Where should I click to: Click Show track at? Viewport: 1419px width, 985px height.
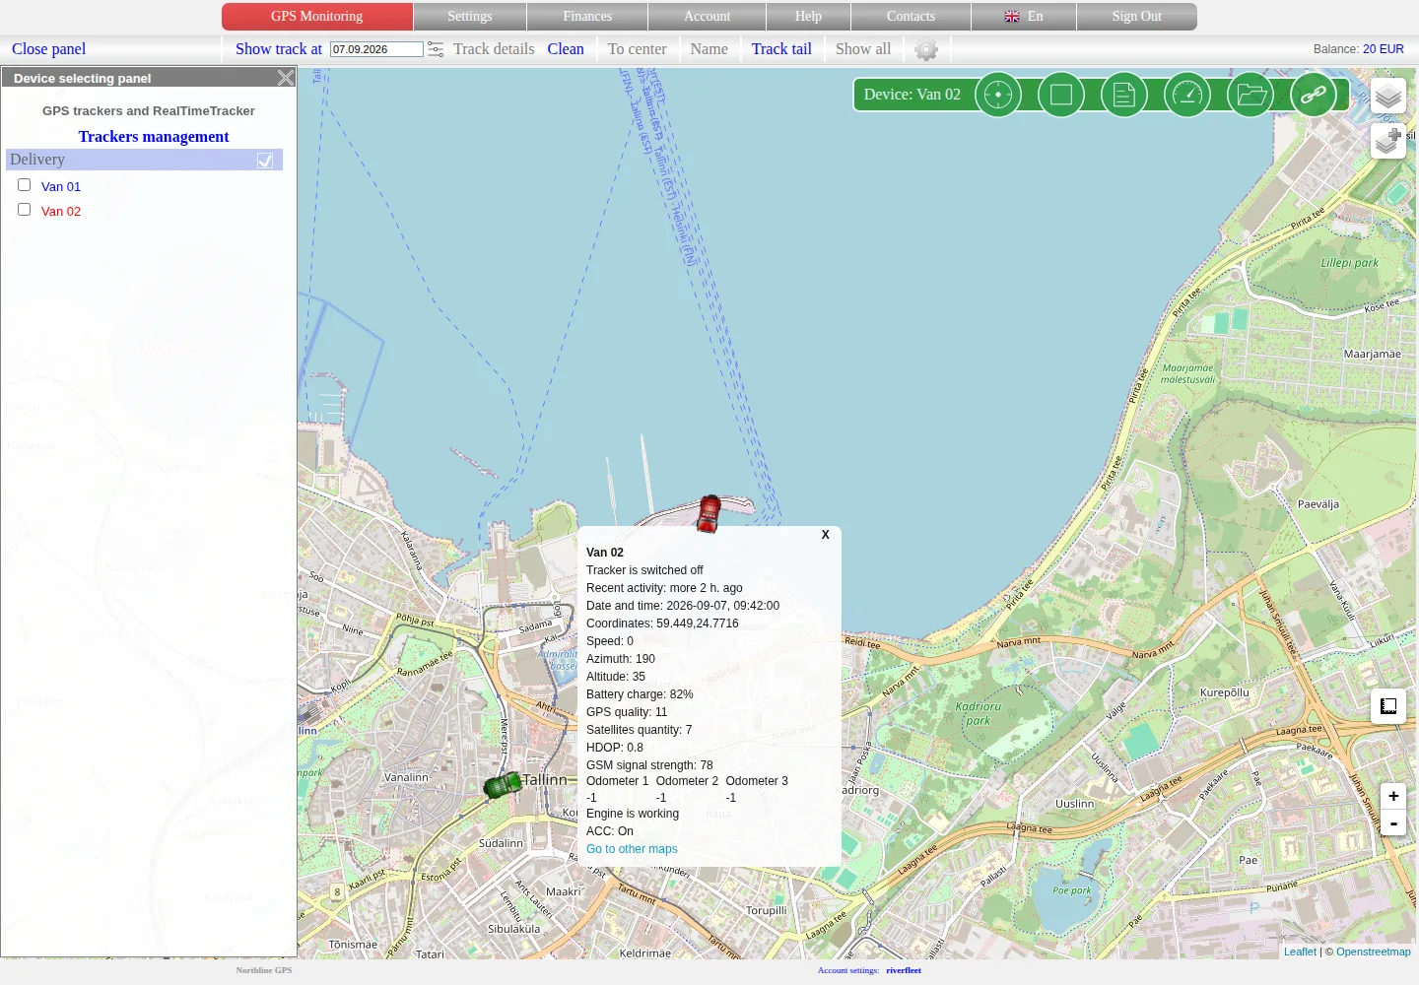pyautogui.click(x=279, y=49)
